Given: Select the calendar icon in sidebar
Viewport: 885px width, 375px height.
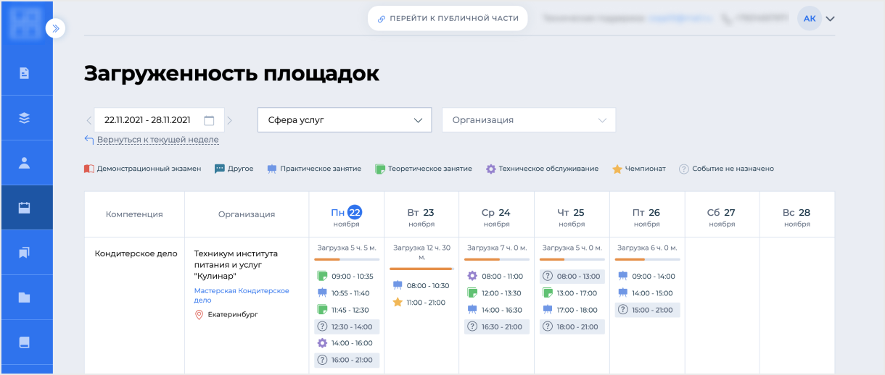Looking at the screenshot, I should pos(25,208).
